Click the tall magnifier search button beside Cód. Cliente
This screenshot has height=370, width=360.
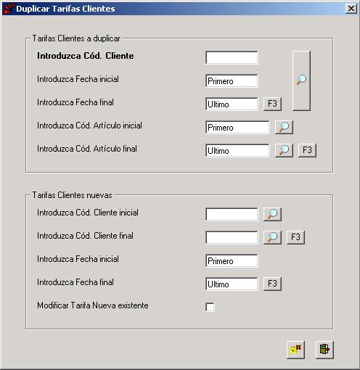click(x=301, y=81)
